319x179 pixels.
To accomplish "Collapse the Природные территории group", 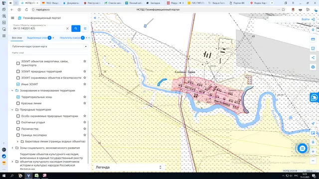I will (x=12, y=109).
